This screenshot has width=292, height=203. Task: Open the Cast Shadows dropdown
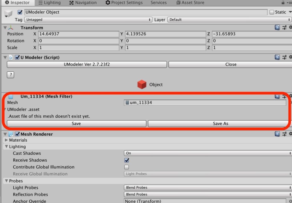click(x=208, y=153)
